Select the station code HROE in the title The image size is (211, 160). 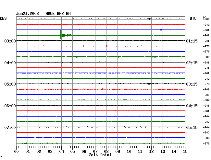point(50,14)
